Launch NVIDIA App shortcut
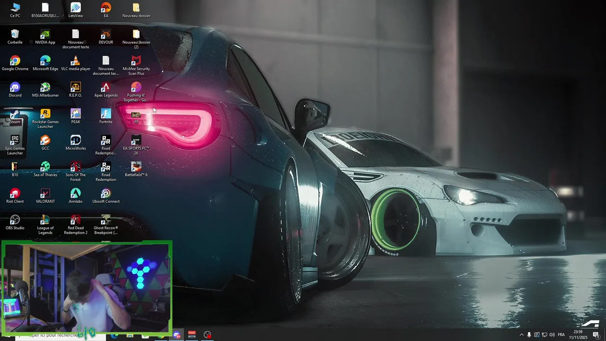This screenshot has width=606, height=341. tap(45, 37)
